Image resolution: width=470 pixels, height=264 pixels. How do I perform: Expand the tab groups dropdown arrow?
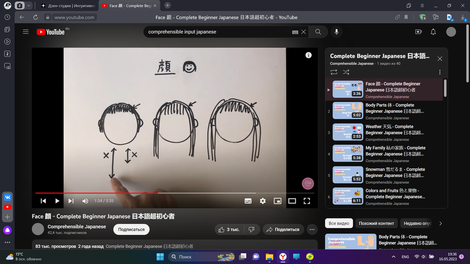click(x=29, y=5)
